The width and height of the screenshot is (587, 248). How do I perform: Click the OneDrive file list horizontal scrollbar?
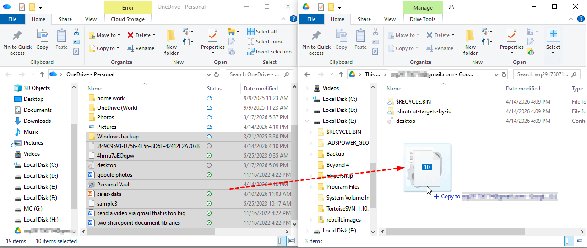(183, 232)
